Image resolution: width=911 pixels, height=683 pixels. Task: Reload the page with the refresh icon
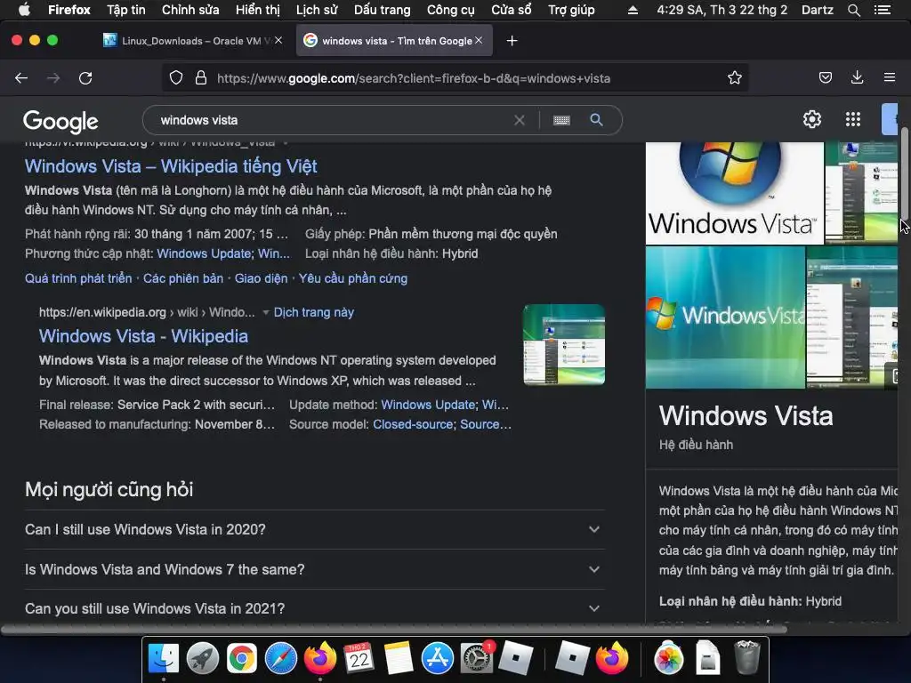(x=85, y=78)
